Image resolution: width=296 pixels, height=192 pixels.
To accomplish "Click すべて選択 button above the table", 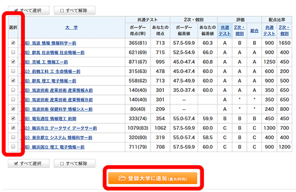I will (x=29, y=11).
